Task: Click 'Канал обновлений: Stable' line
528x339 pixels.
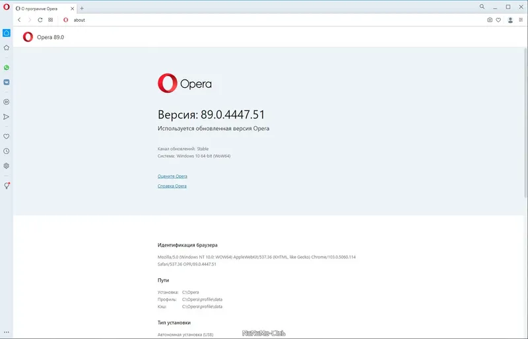Action: 183,149
